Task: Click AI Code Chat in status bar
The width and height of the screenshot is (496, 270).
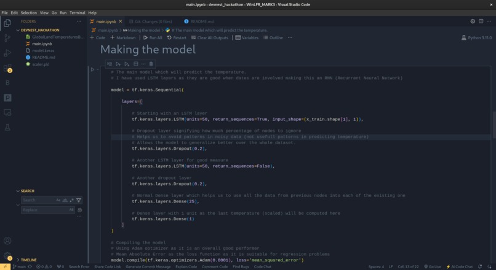Action: point(459,266)
